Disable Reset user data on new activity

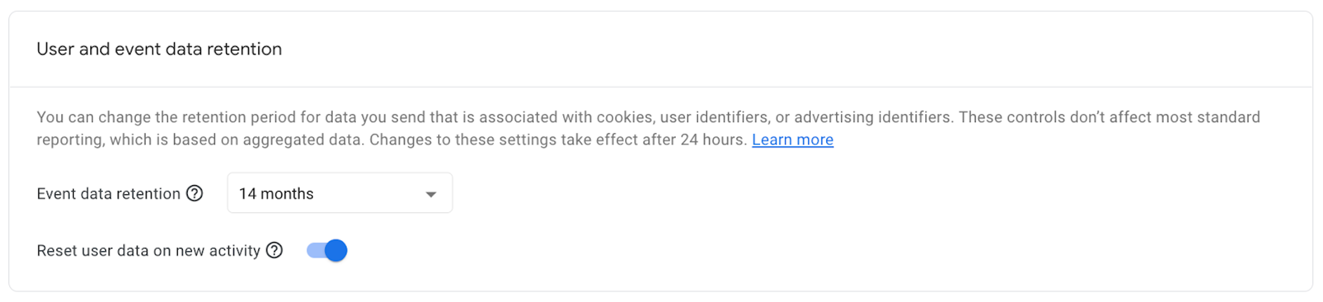click(327, 250)
